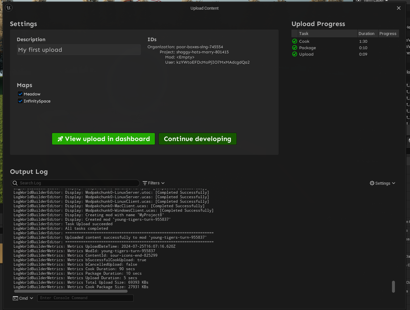Click the search magnifier icon in Output Log
Image resolution: width=410 pixels, height=310 pixels.
coord(15,183)
